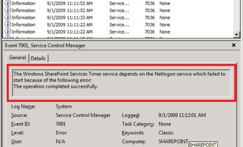Viewport: 243px width, 147px height.
Task: Click the information icon on the 11:11:33 AM row
Action: point(8,18)
